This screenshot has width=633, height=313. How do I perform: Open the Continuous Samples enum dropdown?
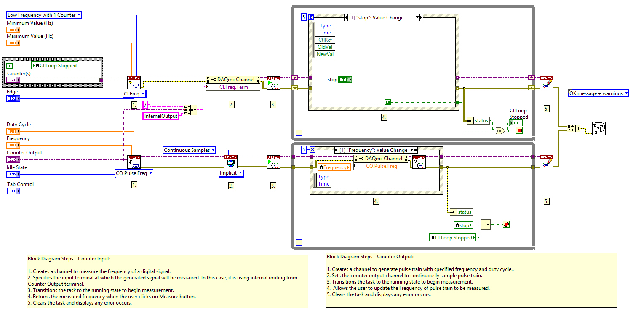[x=190, y=150]
